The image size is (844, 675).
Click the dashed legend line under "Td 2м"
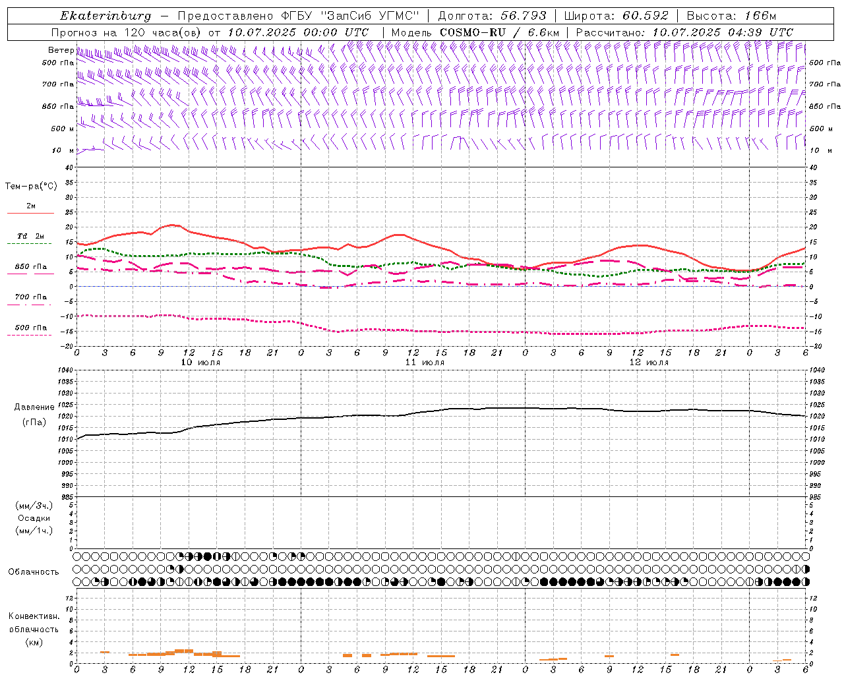click(29, 243)
